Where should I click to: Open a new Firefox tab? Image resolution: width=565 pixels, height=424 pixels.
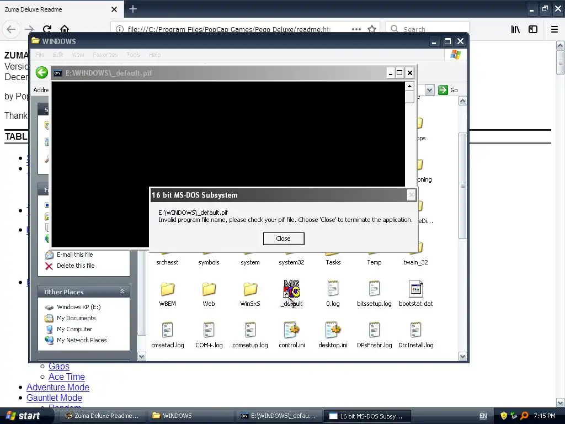(133, 9)
